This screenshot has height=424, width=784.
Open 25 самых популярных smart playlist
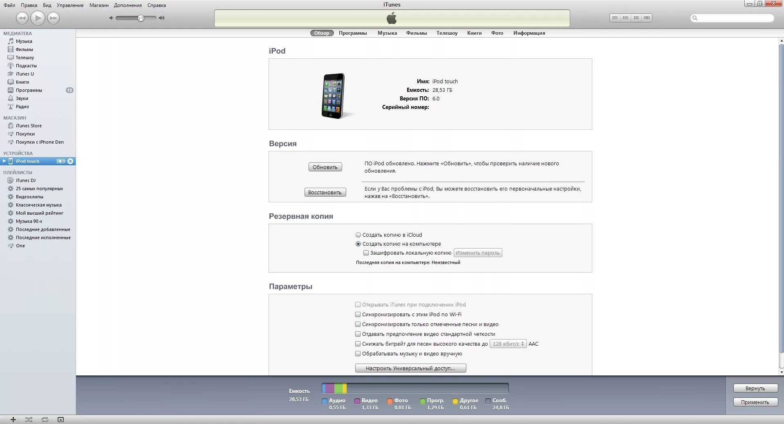(x=38, y=189)
